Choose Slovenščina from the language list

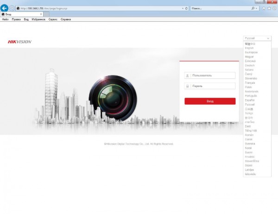[252, 161]
